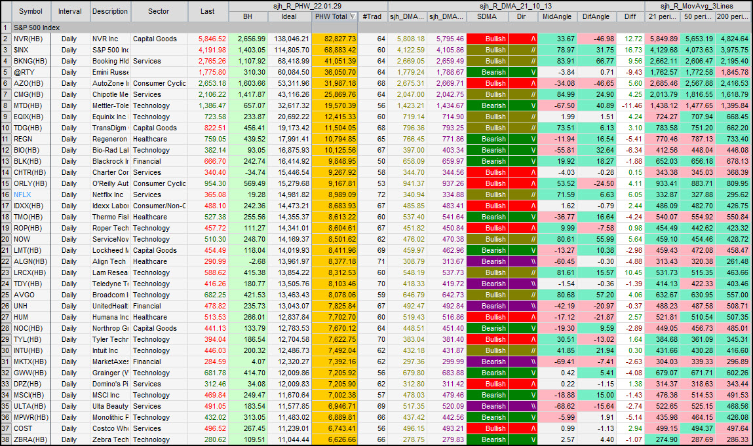The image size is (753, 446).
Task: Select the AZO(HB) symbol cell
Action: pyautogui.click(x=31, y=84)
